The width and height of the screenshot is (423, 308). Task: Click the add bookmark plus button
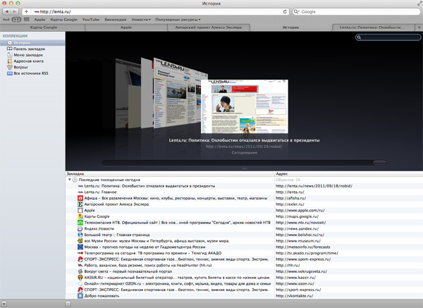[x=26, y=12]
